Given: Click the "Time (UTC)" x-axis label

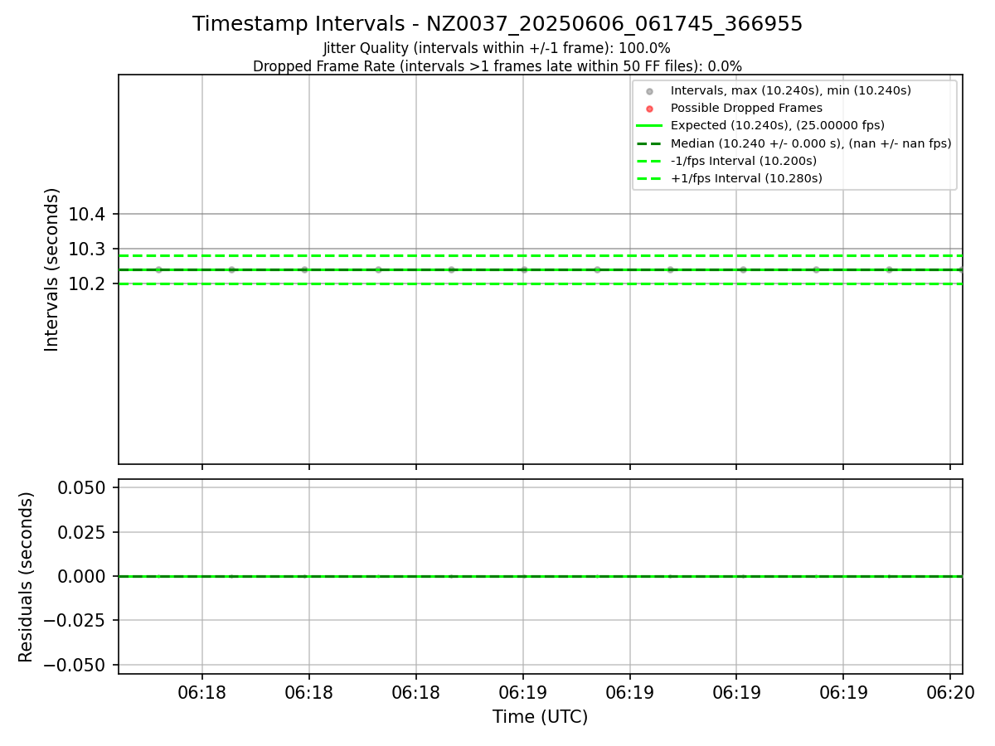Looking at the screenshot, I should (x=540, y=717).
